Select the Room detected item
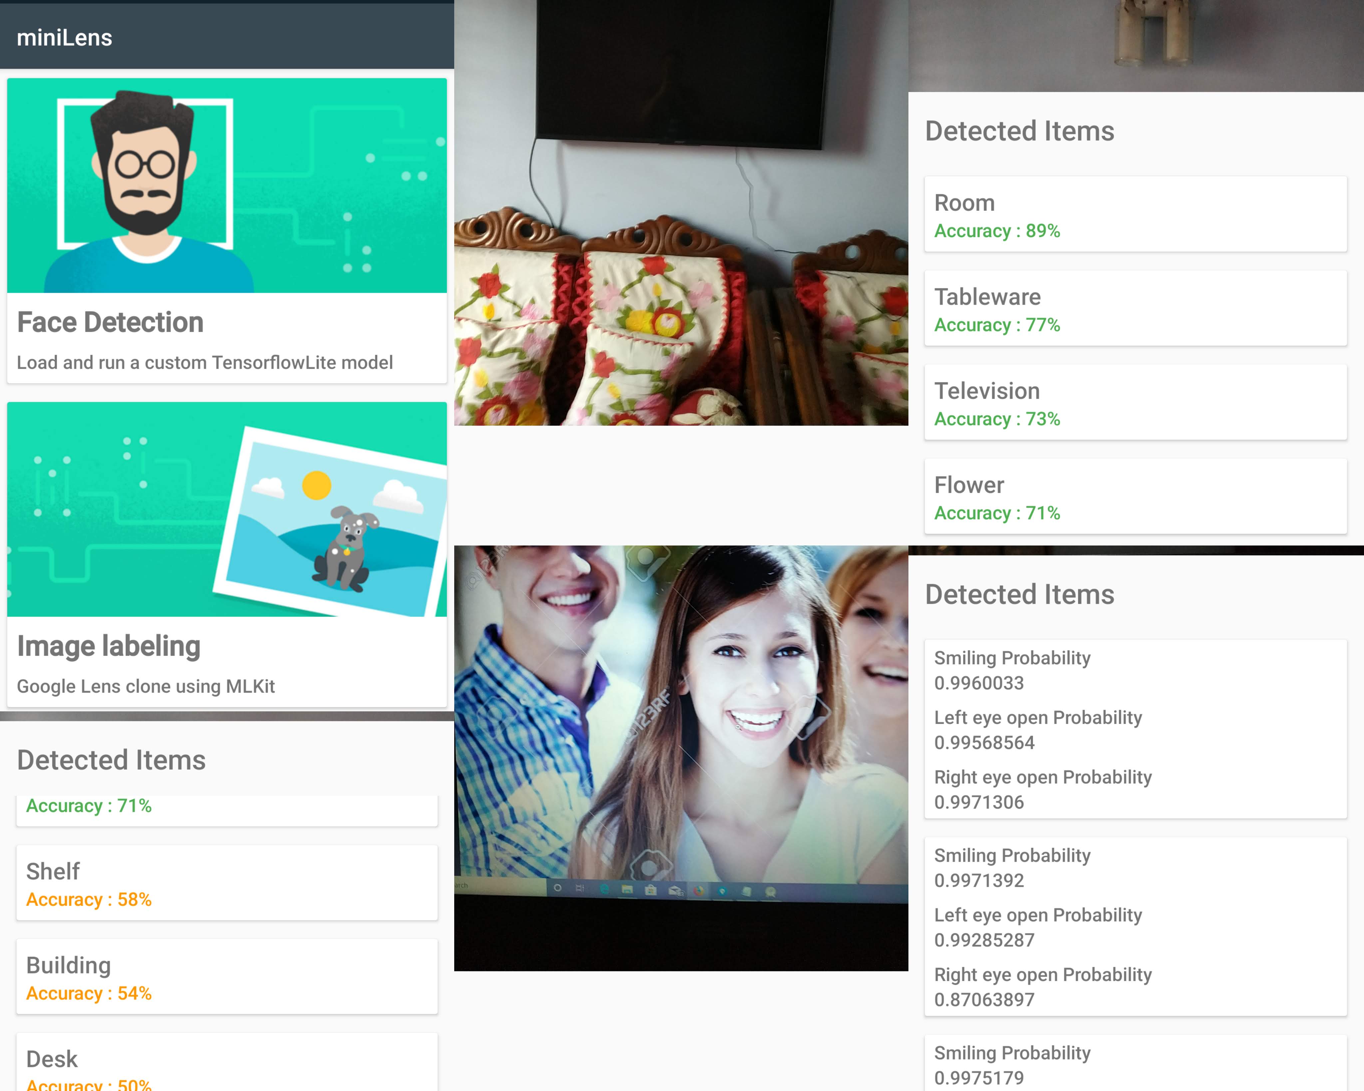The height and width of the screenshot is (1091, 1364). (1135, 215)
